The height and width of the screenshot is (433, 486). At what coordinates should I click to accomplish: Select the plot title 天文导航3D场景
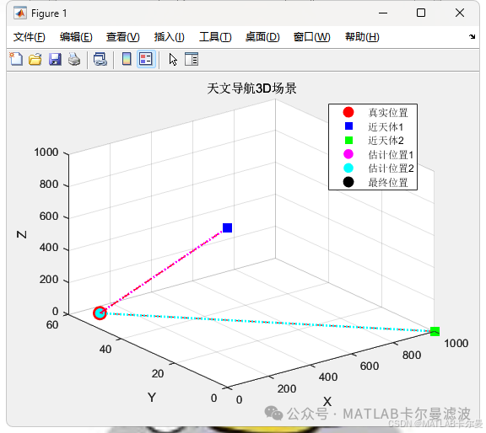(x=251, y=88)
